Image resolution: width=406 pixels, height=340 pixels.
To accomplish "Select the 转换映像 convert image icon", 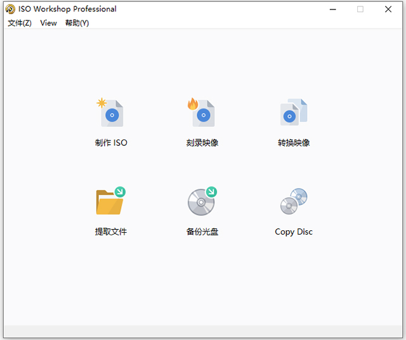I will coord(294,112).
